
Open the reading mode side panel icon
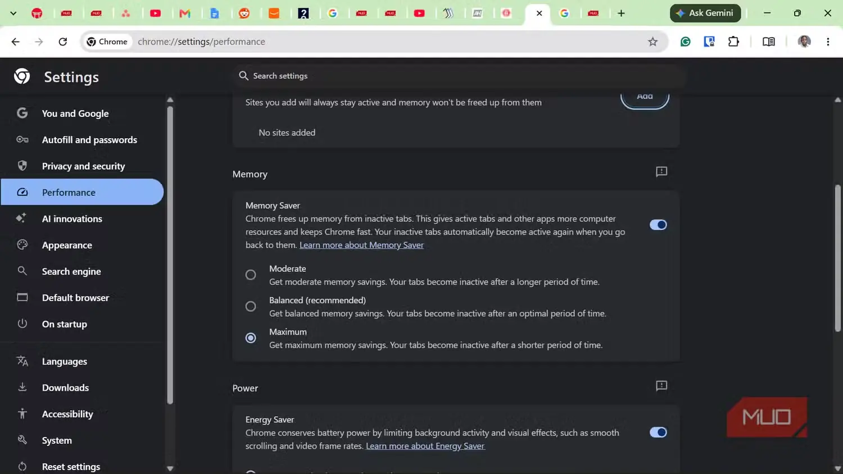point(769,42)
